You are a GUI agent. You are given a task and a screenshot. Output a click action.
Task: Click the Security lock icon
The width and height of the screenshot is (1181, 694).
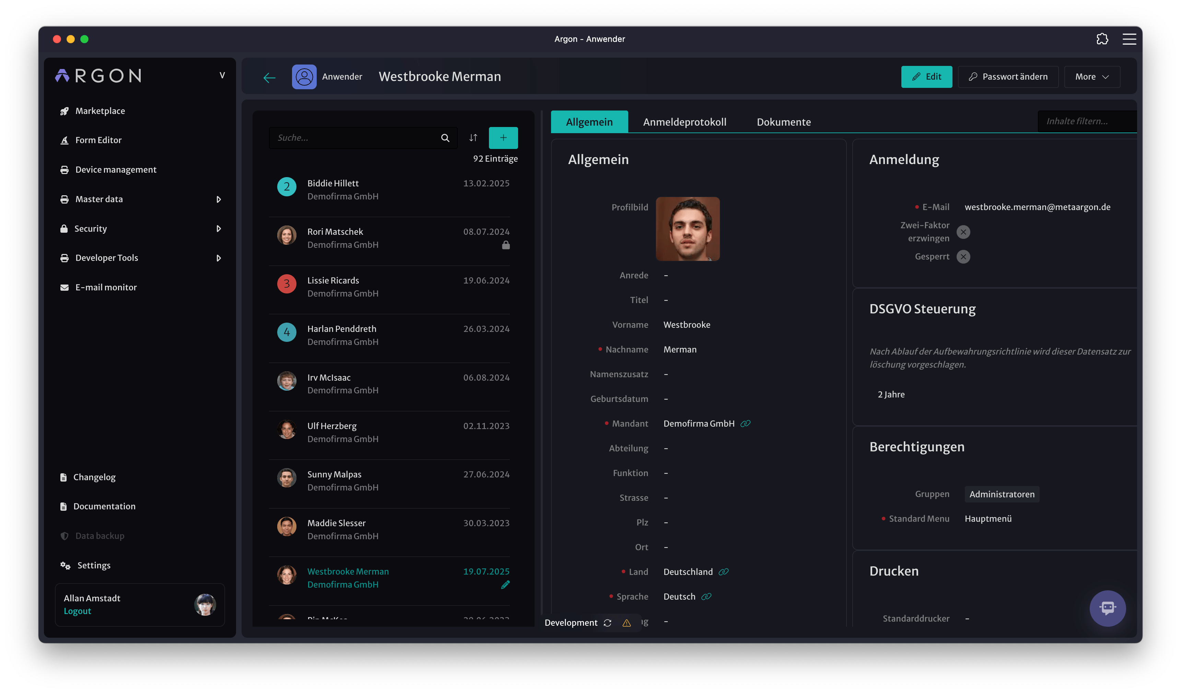point(64,229)
